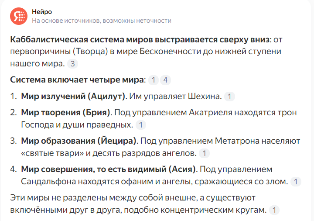Click the red Yandex Neuro logo icon
Image resolution: width=314 pixels, height=221 pixels.
tap(19, 16)
